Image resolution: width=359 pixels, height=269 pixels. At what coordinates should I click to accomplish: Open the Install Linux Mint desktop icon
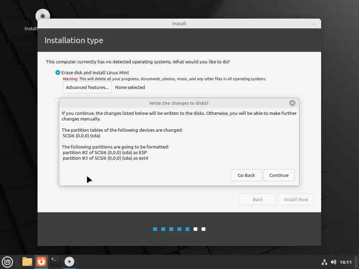(x=42, y=15)
